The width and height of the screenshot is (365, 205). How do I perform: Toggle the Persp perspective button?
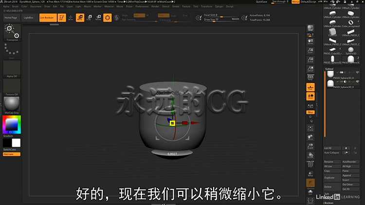click(x=310, y=78)
